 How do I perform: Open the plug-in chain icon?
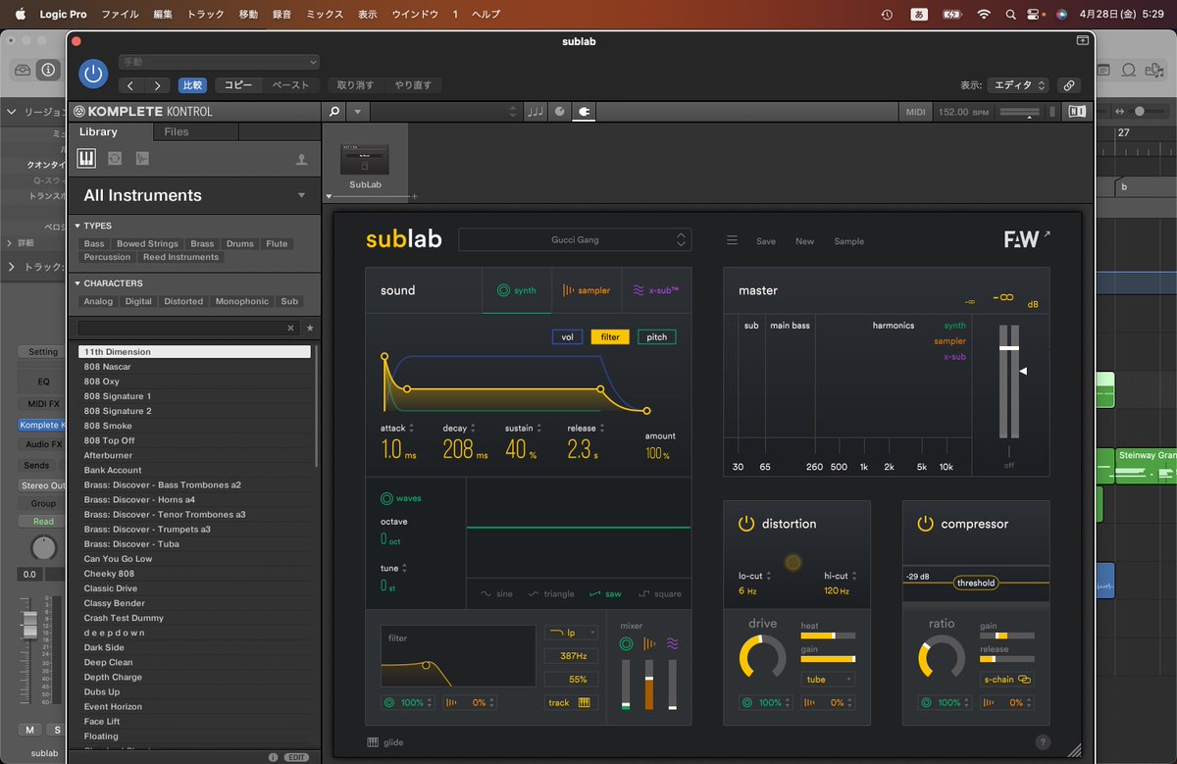[x=584, y=112]
